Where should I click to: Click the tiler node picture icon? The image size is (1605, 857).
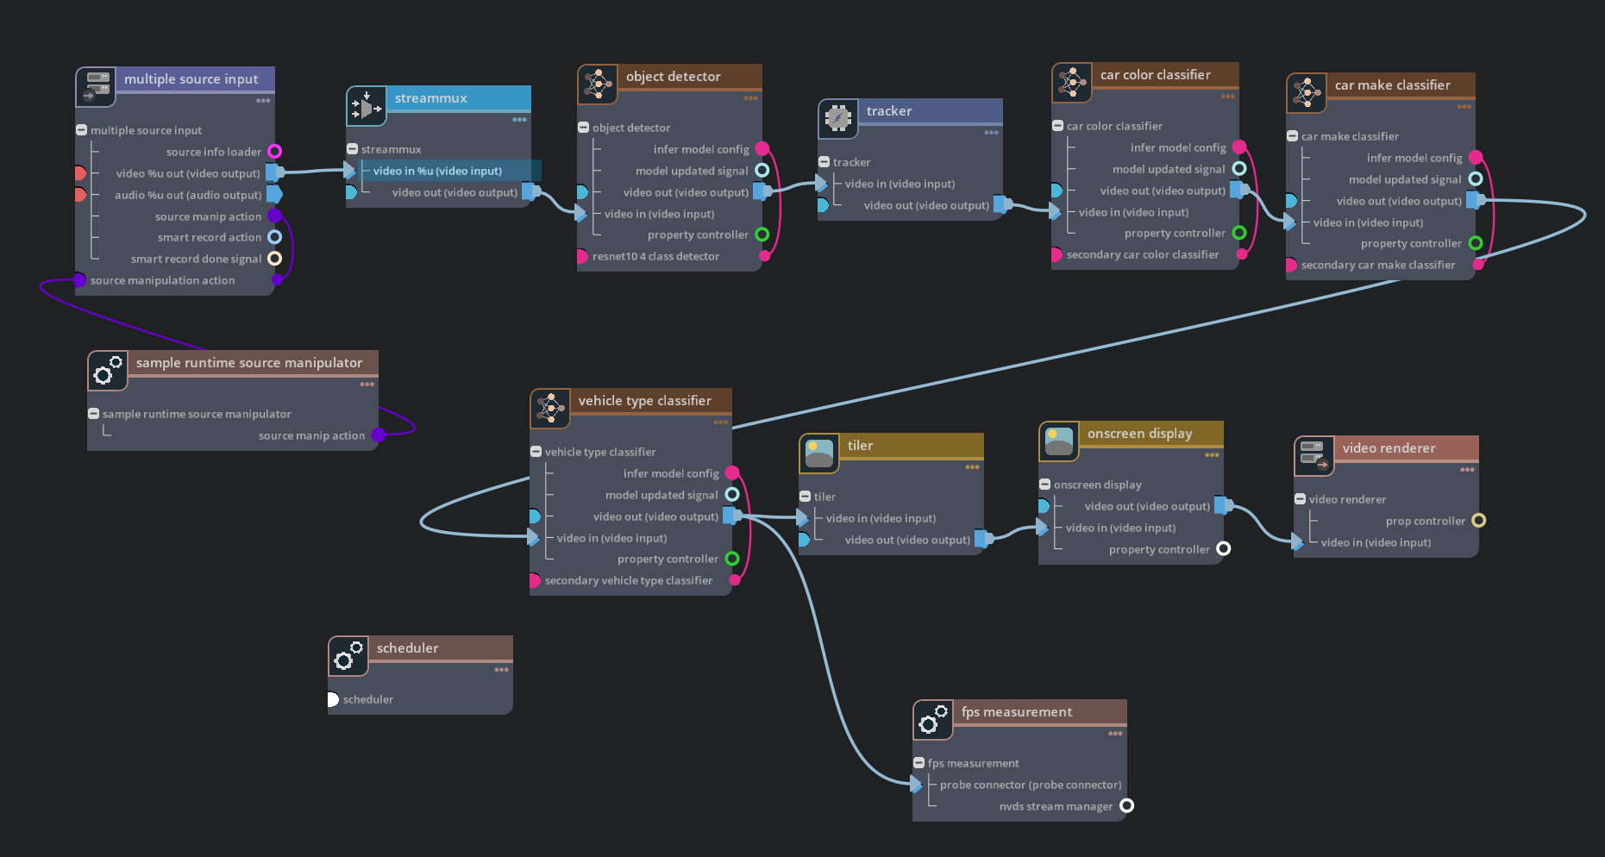point(819,454)
